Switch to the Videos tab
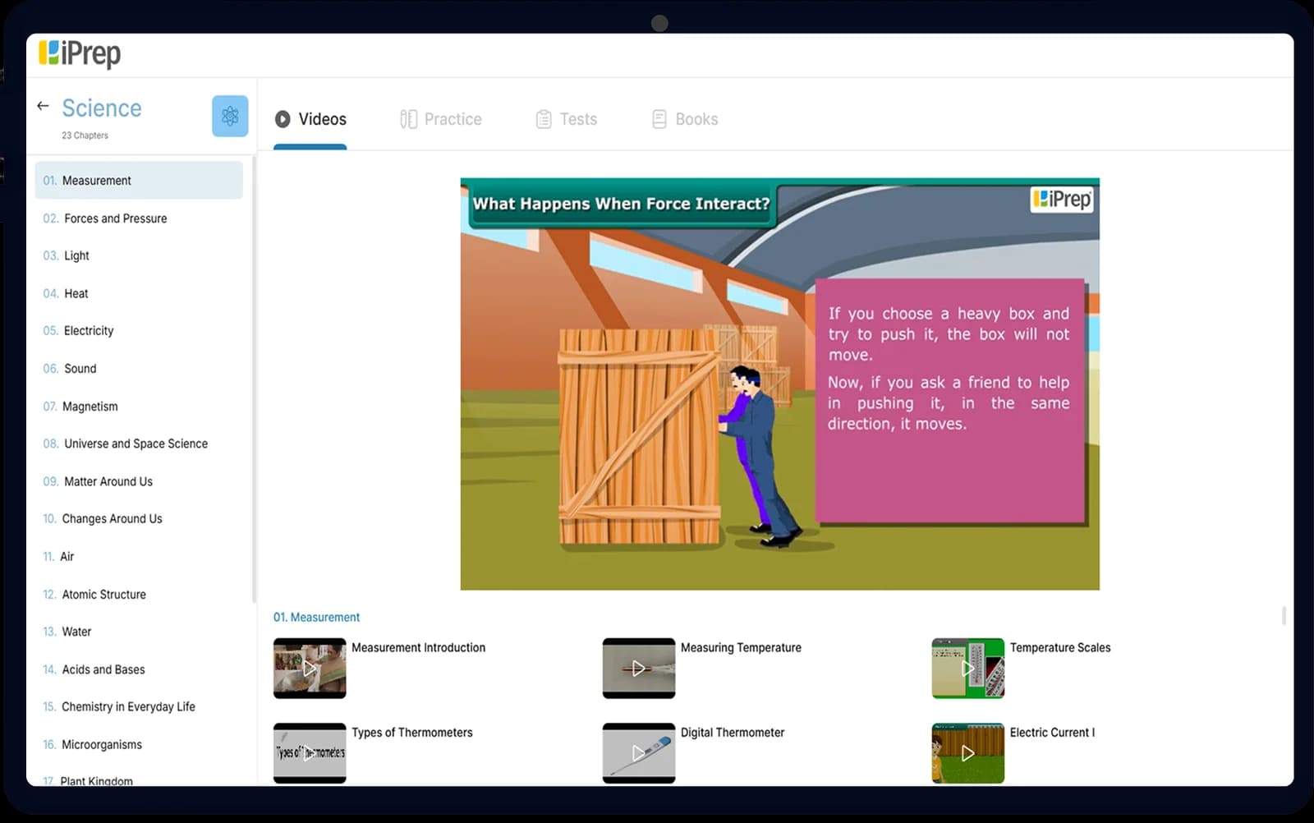 tap(310, 119)
